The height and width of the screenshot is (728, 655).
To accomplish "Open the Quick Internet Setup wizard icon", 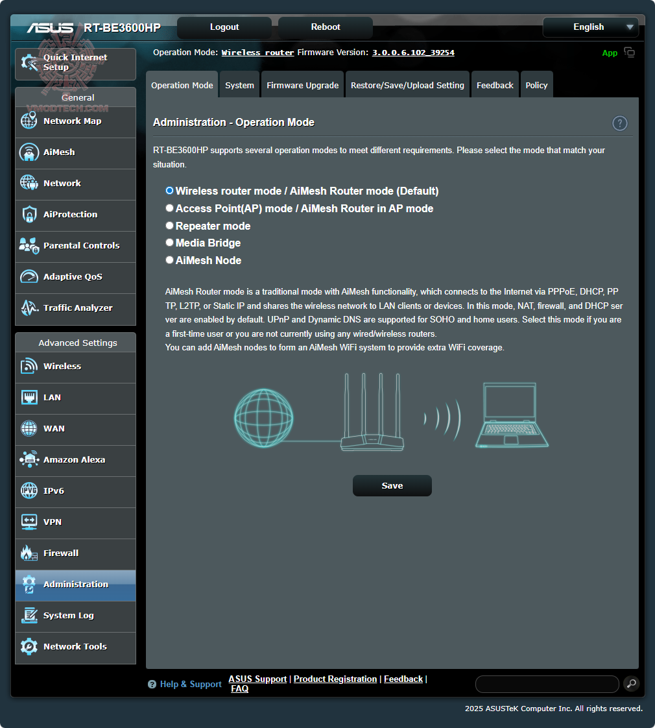I will [29, 63].
